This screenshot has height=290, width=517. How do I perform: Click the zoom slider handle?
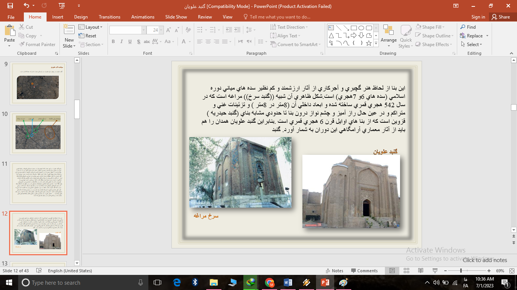click(461, 271)
